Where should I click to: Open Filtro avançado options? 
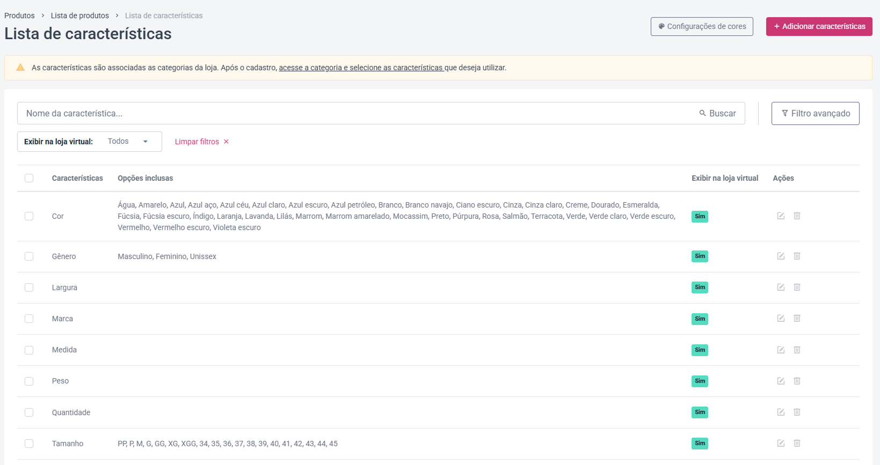pyautogui.click(x=815, y=113)
